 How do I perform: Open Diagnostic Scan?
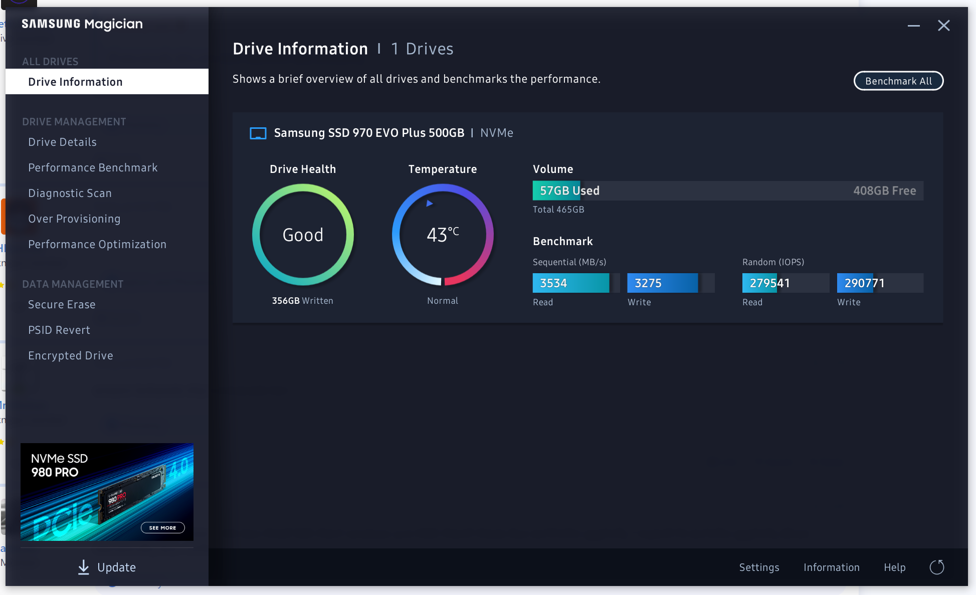(x=70, y=193)
